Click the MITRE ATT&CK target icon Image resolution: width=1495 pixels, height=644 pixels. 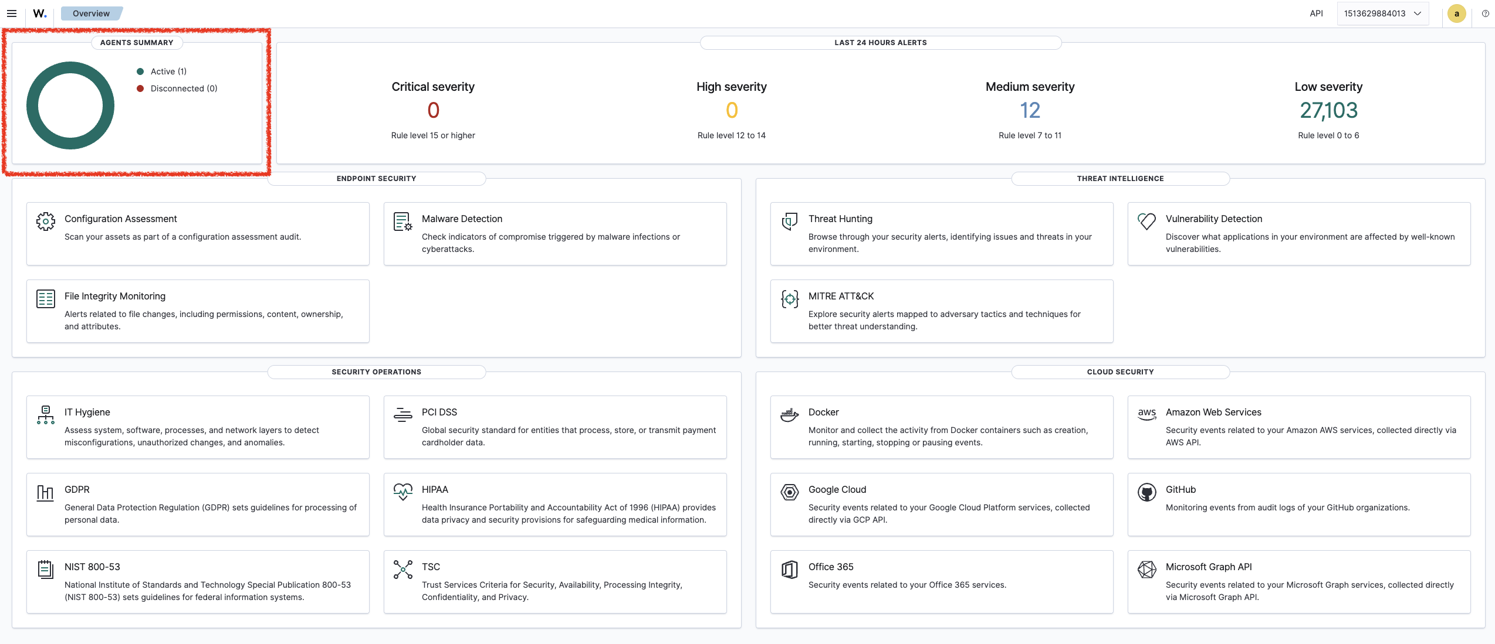coord(790,299)
